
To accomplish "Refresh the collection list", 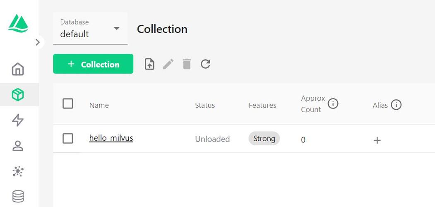I will click(x=206, y=64).
